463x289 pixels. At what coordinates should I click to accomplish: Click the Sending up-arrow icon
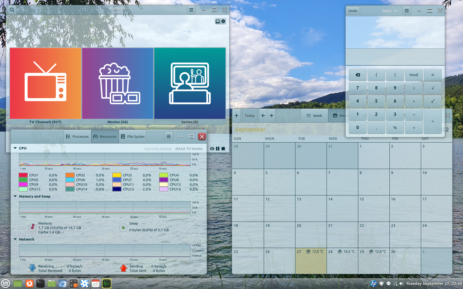tap(123, 268)
